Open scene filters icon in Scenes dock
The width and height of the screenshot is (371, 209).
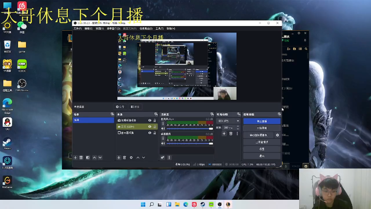coord(88,157)
